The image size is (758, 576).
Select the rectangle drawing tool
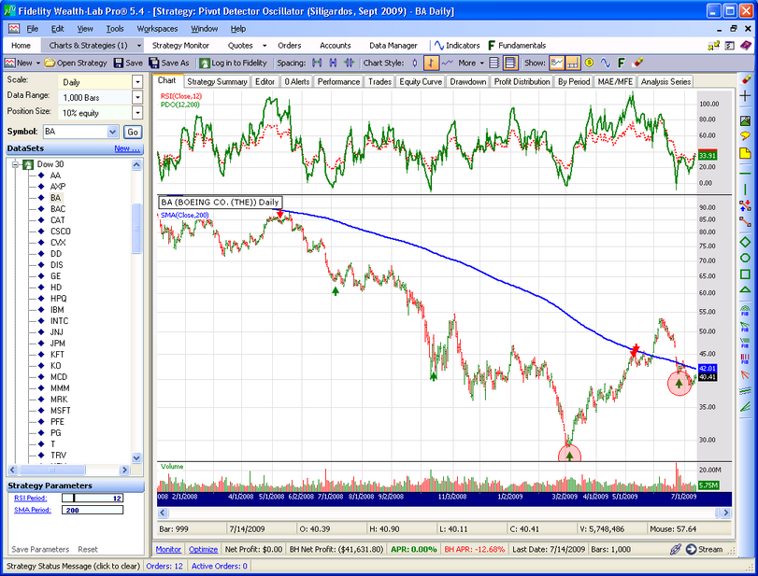745,274
